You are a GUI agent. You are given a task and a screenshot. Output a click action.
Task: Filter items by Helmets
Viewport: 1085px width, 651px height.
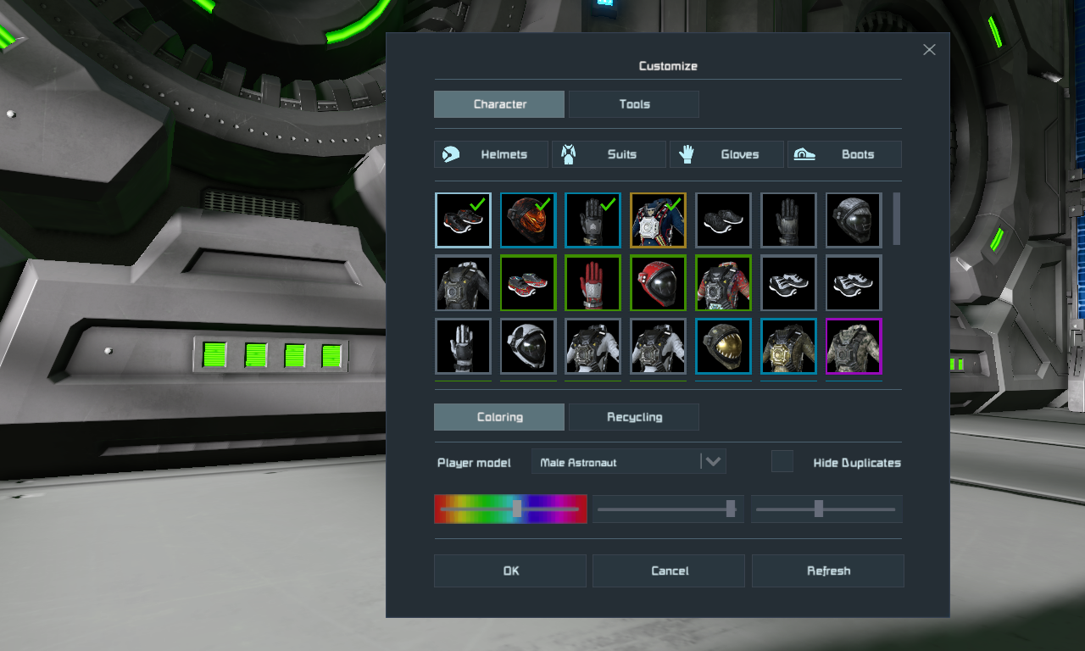coord(491,154)
